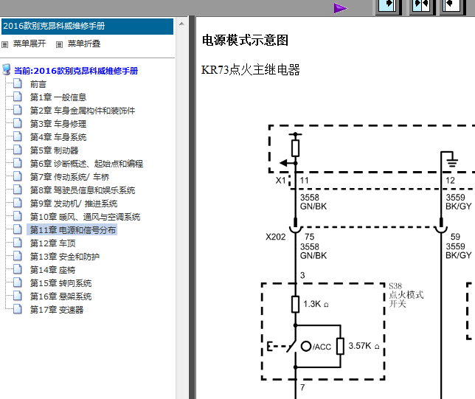
Task: Open 第2章 车身金属构件和装饰件
Action: click(x=83, y=111)
